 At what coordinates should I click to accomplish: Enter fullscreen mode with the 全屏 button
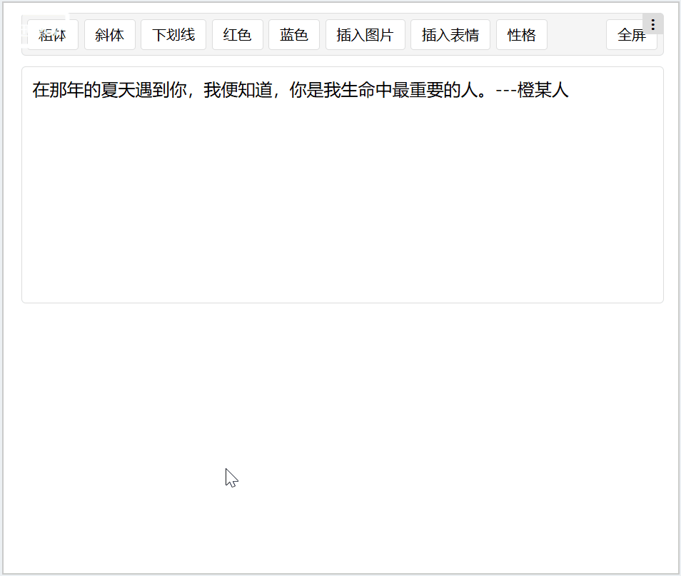pos(631,34)
